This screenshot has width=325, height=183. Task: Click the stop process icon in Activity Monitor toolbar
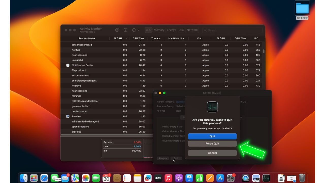click(117, 30)
